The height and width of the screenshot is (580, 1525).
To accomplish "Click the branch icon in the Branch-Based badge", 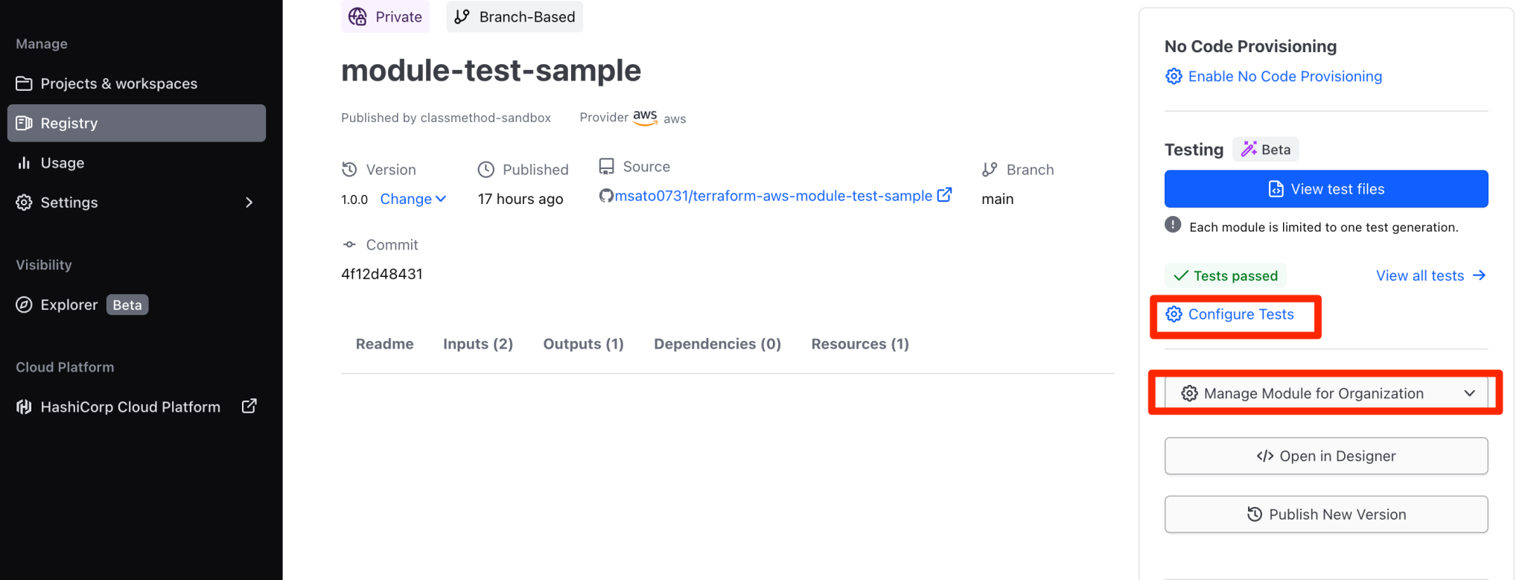I will click(462, 16).
